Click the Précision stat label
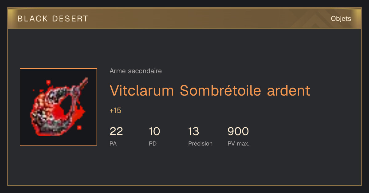Screen dimensions: 369x193 (x=200, y=143)
